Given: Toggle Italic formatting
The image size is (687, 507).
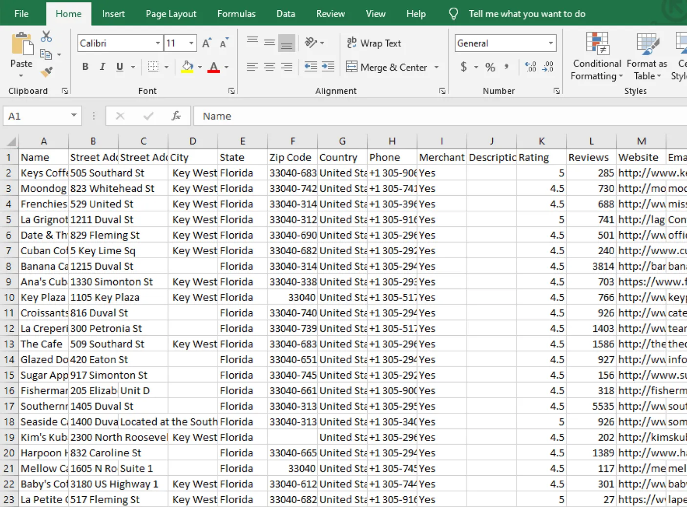Looking at the screenshot, I should coord(103,67).
